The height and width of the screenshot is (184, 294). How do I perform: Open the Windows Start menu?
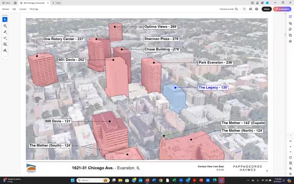72,180
